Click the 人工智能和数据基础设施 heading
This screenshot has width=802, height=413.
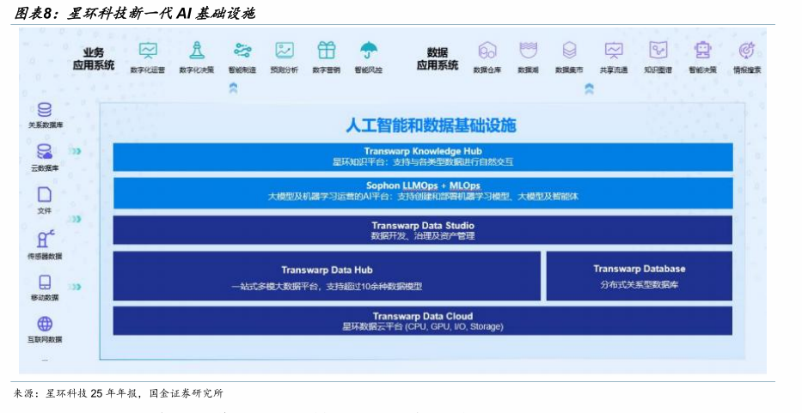pyautogui.click(x=432, y=125)
